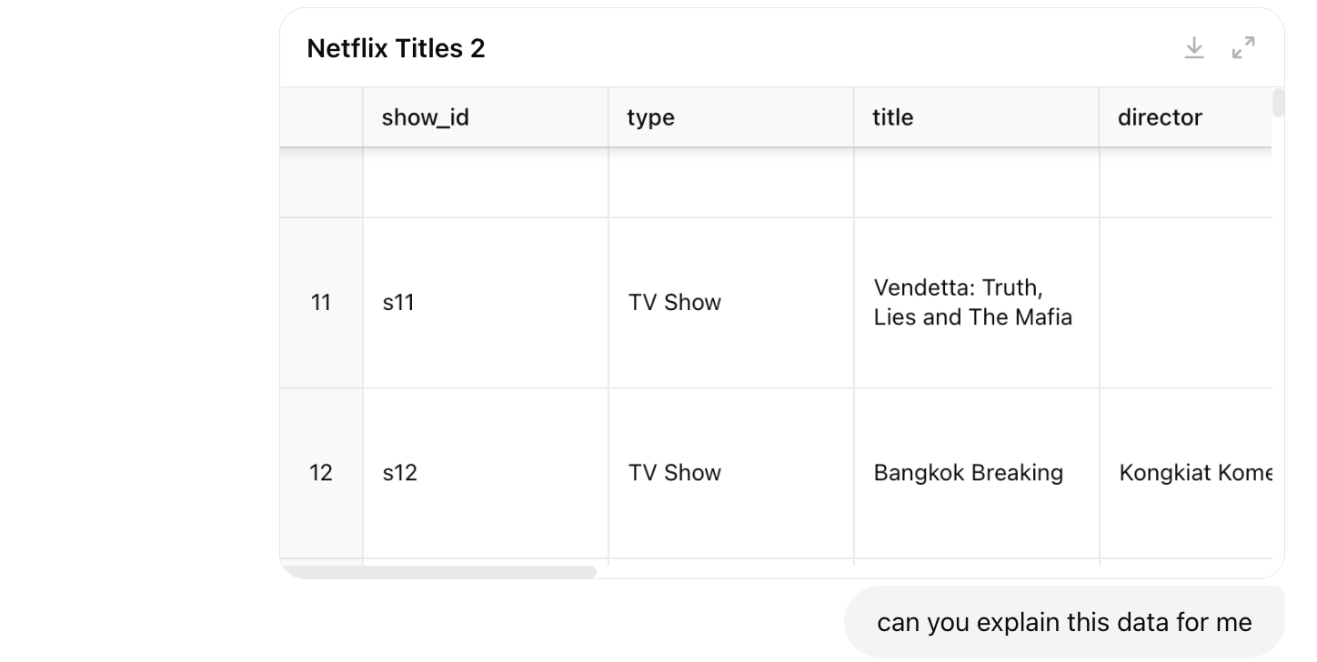
Task: Select row number 11
Action: coord(321,302)
